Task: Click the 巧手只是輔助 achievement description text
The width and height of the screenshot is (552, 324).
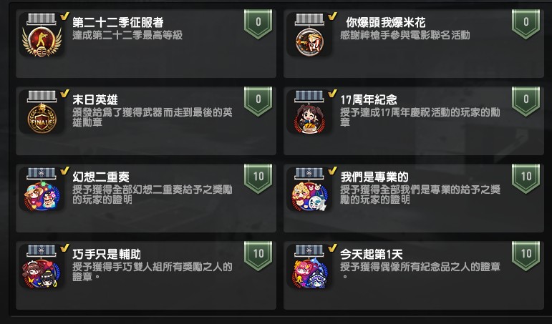Action: click(x=152, y=272)
